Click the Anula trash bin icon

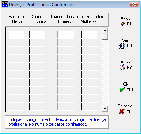[122, 67]
